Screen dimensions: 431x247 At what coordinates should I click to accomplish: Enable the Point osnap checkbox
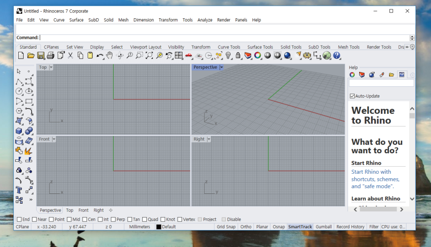coord(51,219)
